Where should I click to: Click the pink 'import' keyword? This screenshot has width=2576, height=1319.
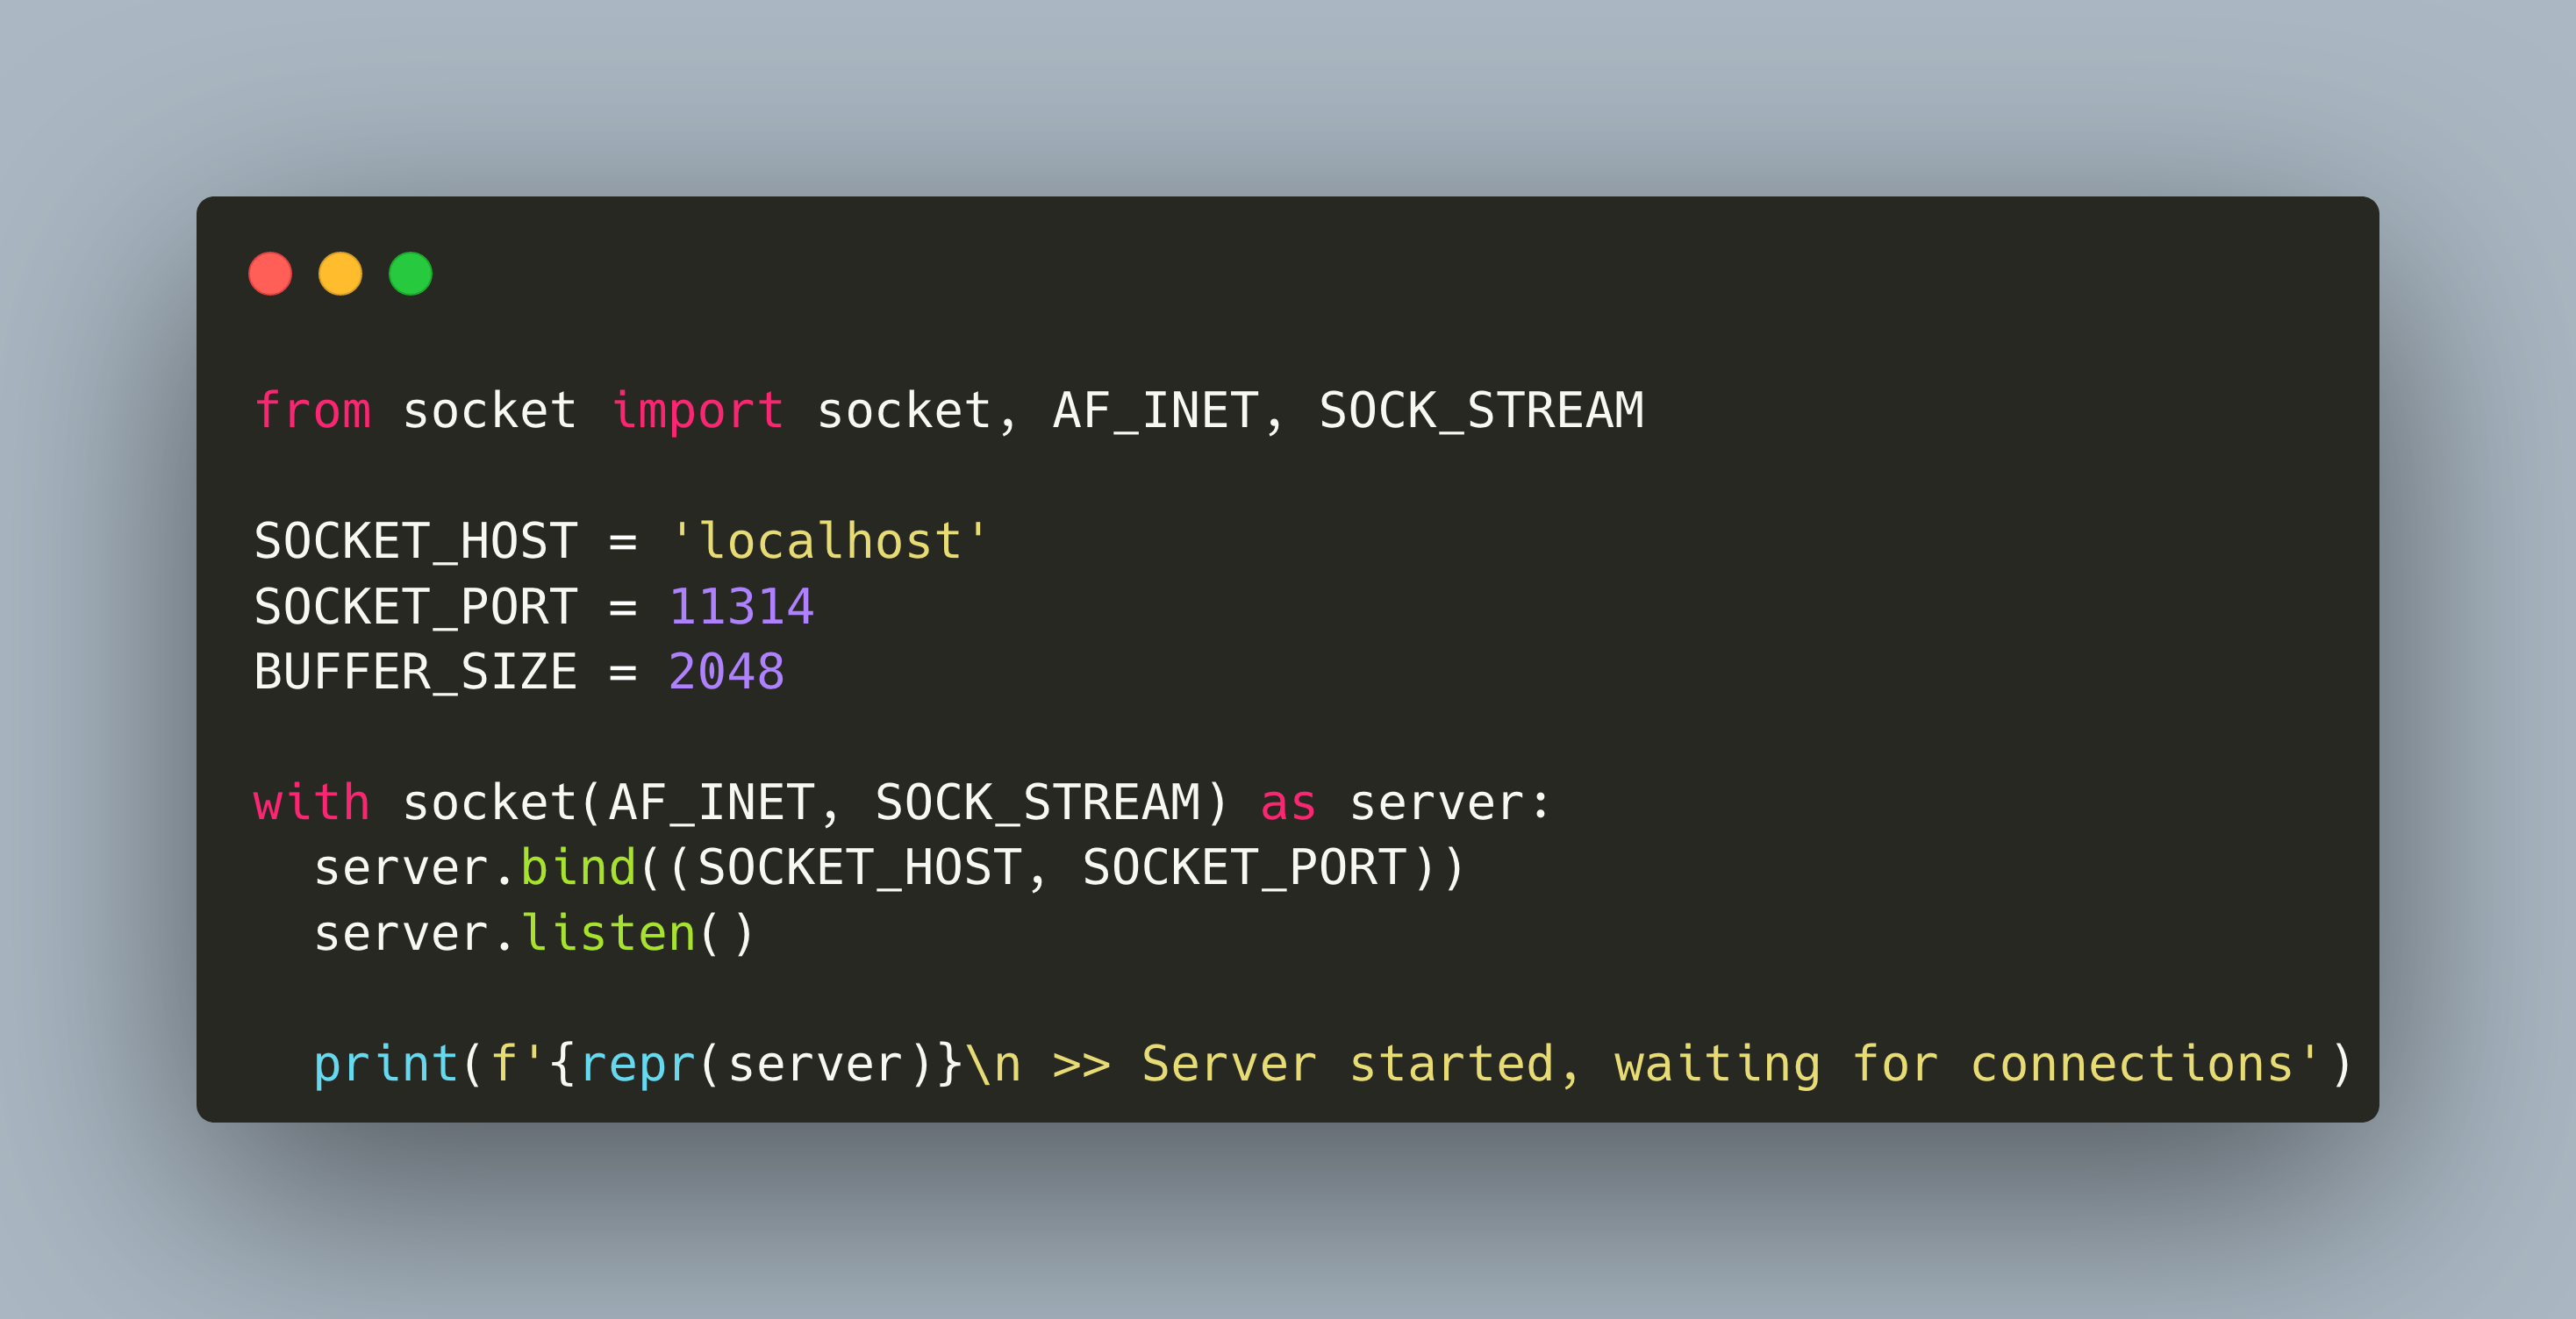click(697, 410)
